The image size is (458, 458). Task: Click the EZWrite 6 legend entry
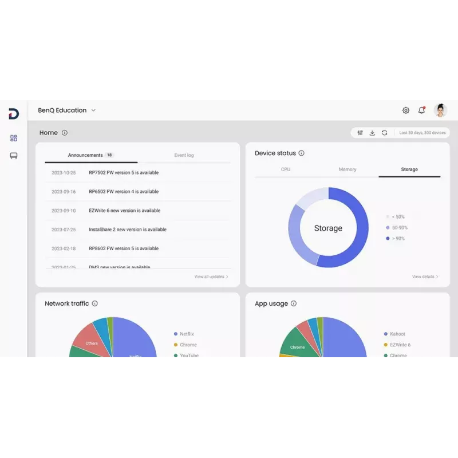tap(397, 345)
